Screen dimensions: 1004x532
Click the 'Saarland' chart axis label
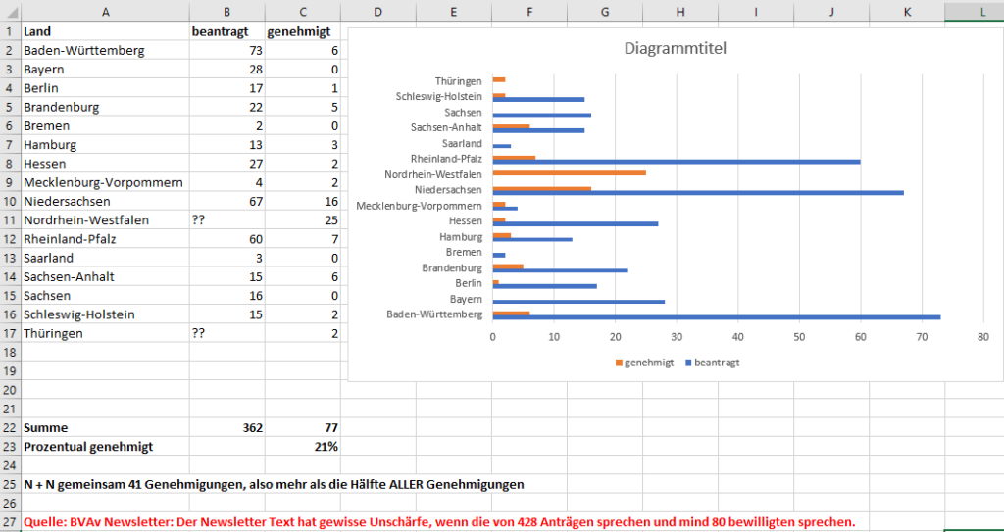click(x=462, y=144)
